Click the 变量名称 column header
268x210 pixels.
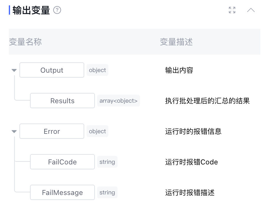point(25,42)
